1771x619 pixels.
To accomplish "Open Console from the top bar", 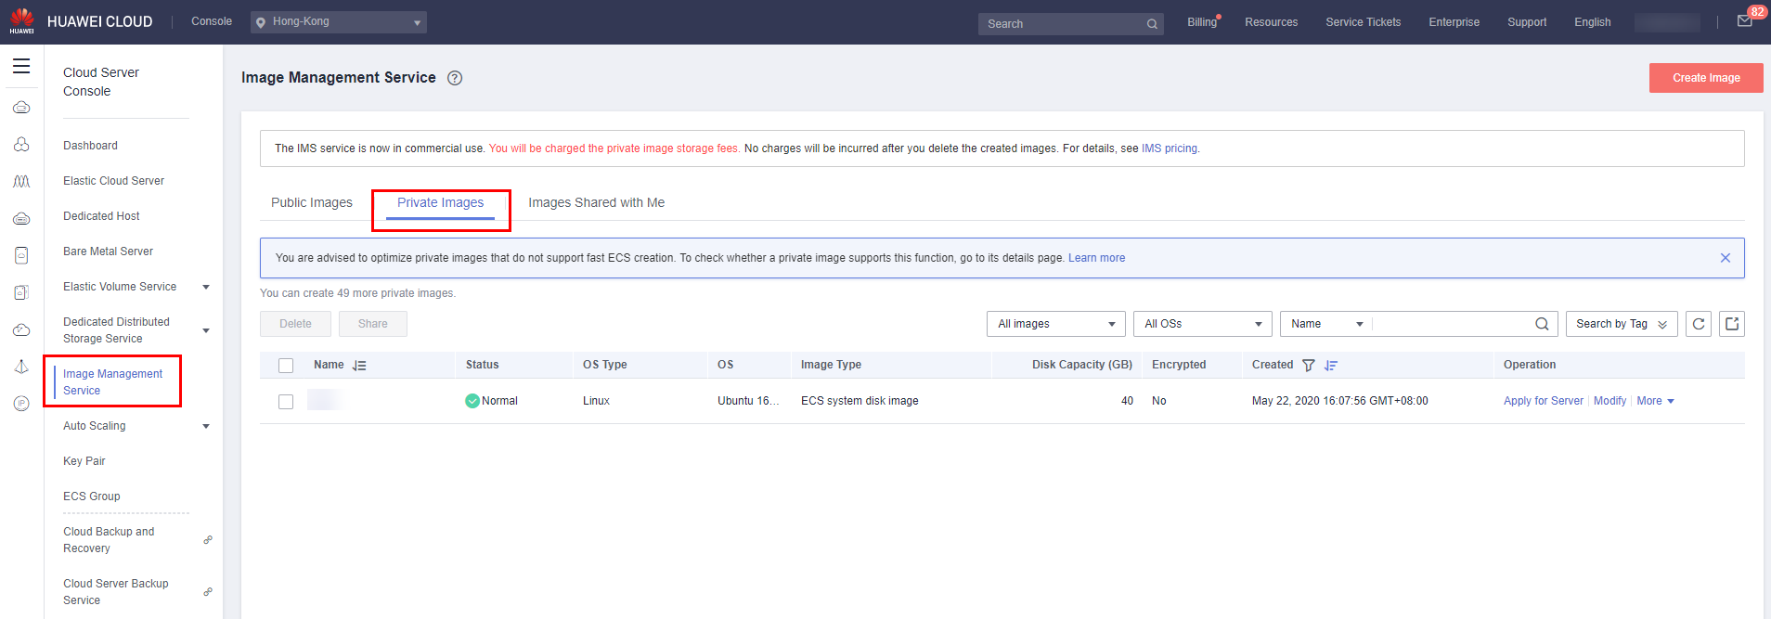I will point(212,21).
